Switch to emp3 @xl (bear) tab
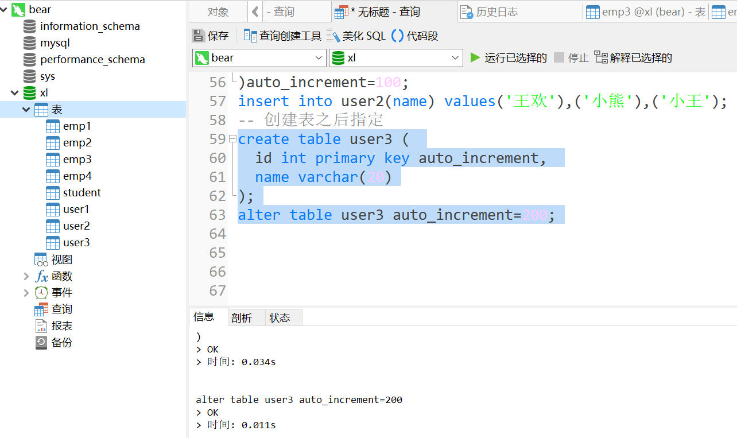737x438 pixels. (x=646, y=11)
